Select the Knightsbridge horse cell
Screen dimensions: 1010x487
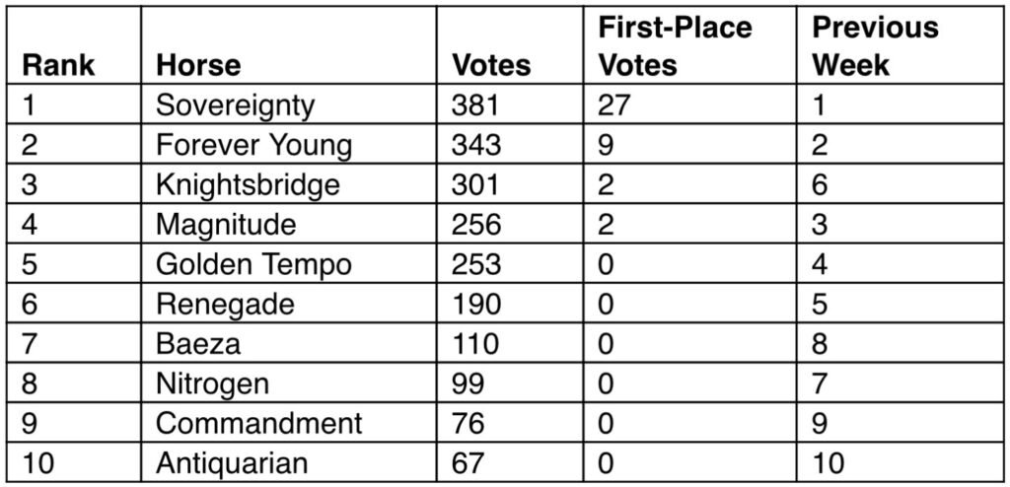289,183
